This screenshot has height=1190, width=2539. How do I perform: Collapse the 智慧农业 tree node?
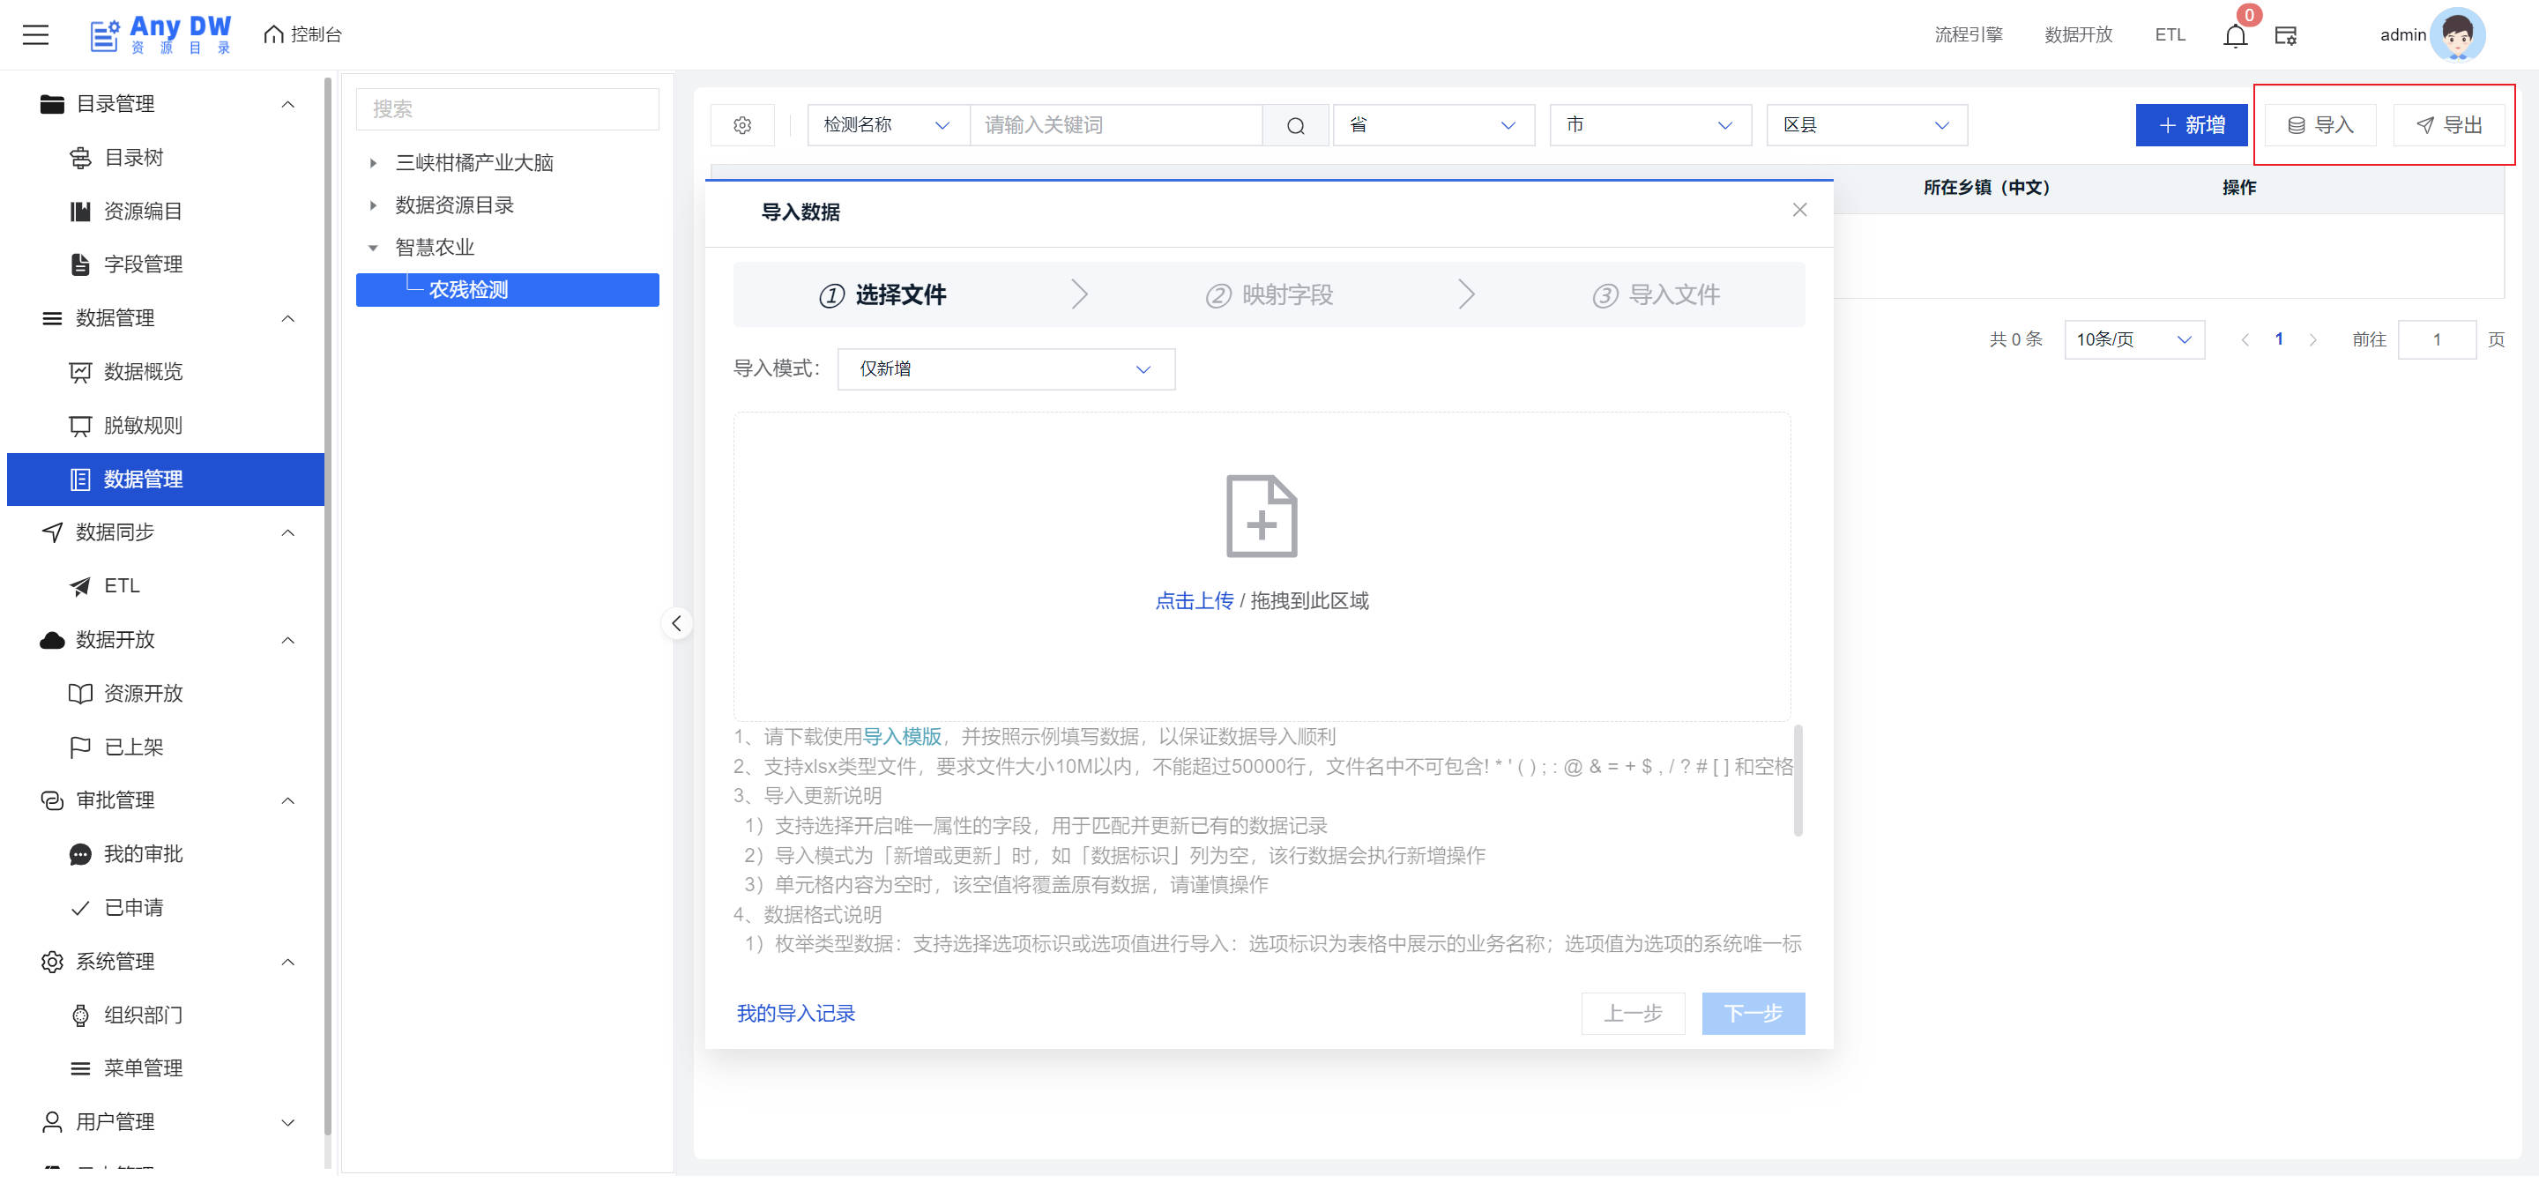pos(373,248)
